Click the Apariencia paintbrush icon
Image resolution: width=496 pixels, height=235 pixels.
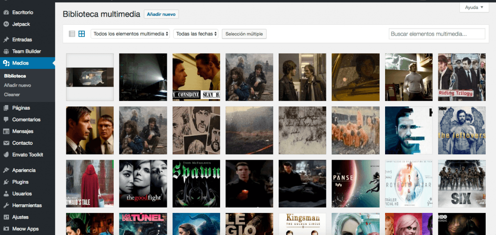[x=6, y=170]
